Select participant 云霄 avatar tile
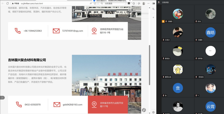 [x=210, y=106]
